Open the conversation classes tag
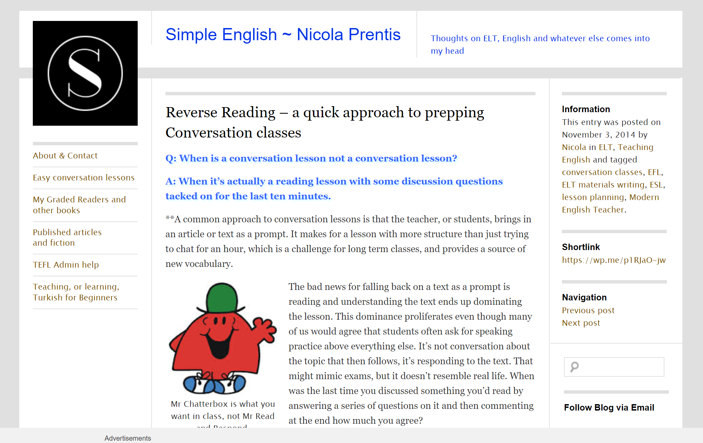This screenshot has height=443, width=703. point(602,172)
